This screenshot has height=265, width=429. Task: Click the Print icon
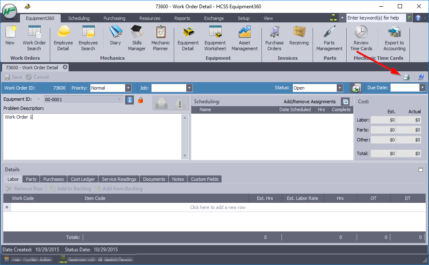coord(406,77)
